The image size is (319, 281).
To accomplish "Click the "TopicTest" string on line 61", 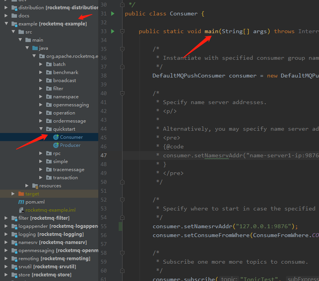I will pos(259,279).
